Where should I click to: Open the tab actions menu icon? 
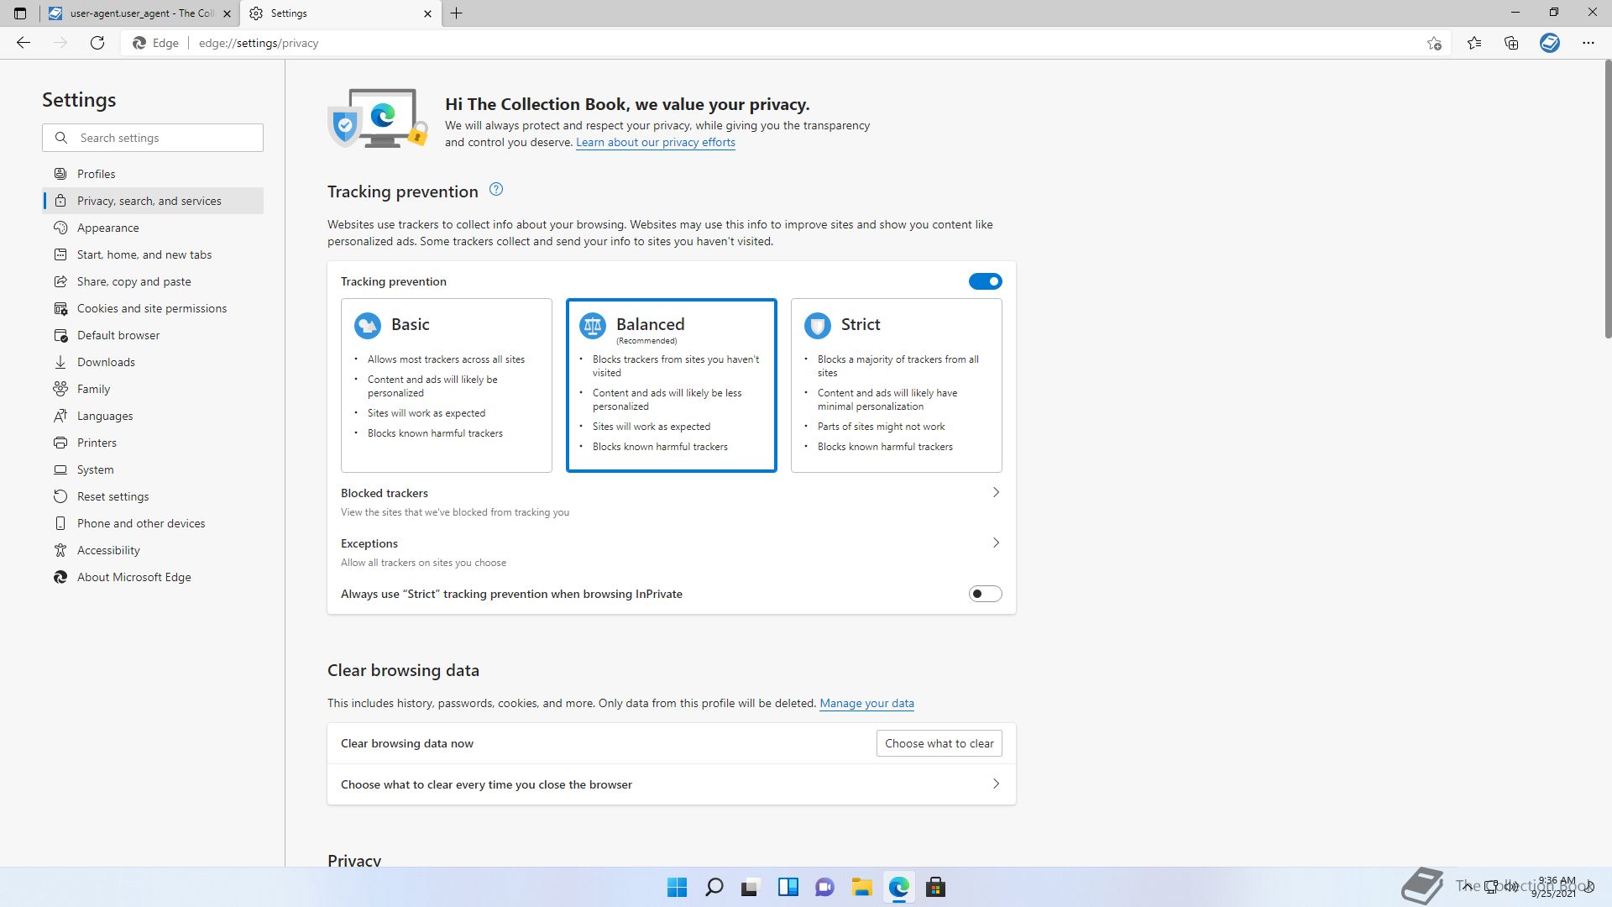click(x=20, y=13)
